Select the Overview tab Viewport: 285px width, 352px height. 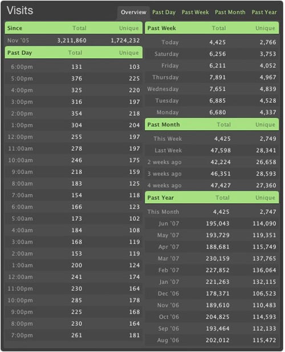pyautogui.click(x=133, y=12)
